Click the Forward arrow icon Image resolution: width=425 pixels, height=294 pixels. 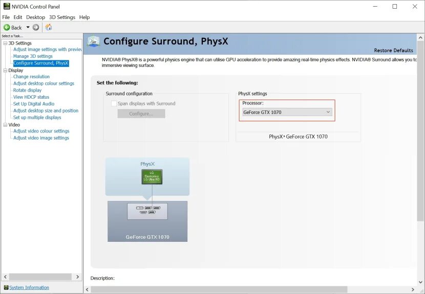(x=36, y=27)
